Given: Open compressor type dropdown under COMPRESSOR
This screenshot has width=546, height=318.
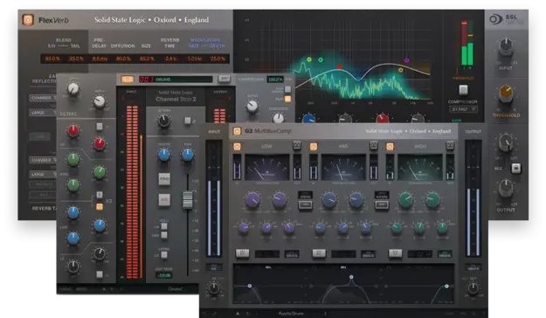Looking at the screenshot, I should point(463,109).
